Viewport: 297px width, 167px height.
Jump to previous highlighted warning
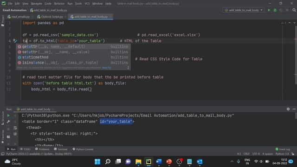pos(290,23)
